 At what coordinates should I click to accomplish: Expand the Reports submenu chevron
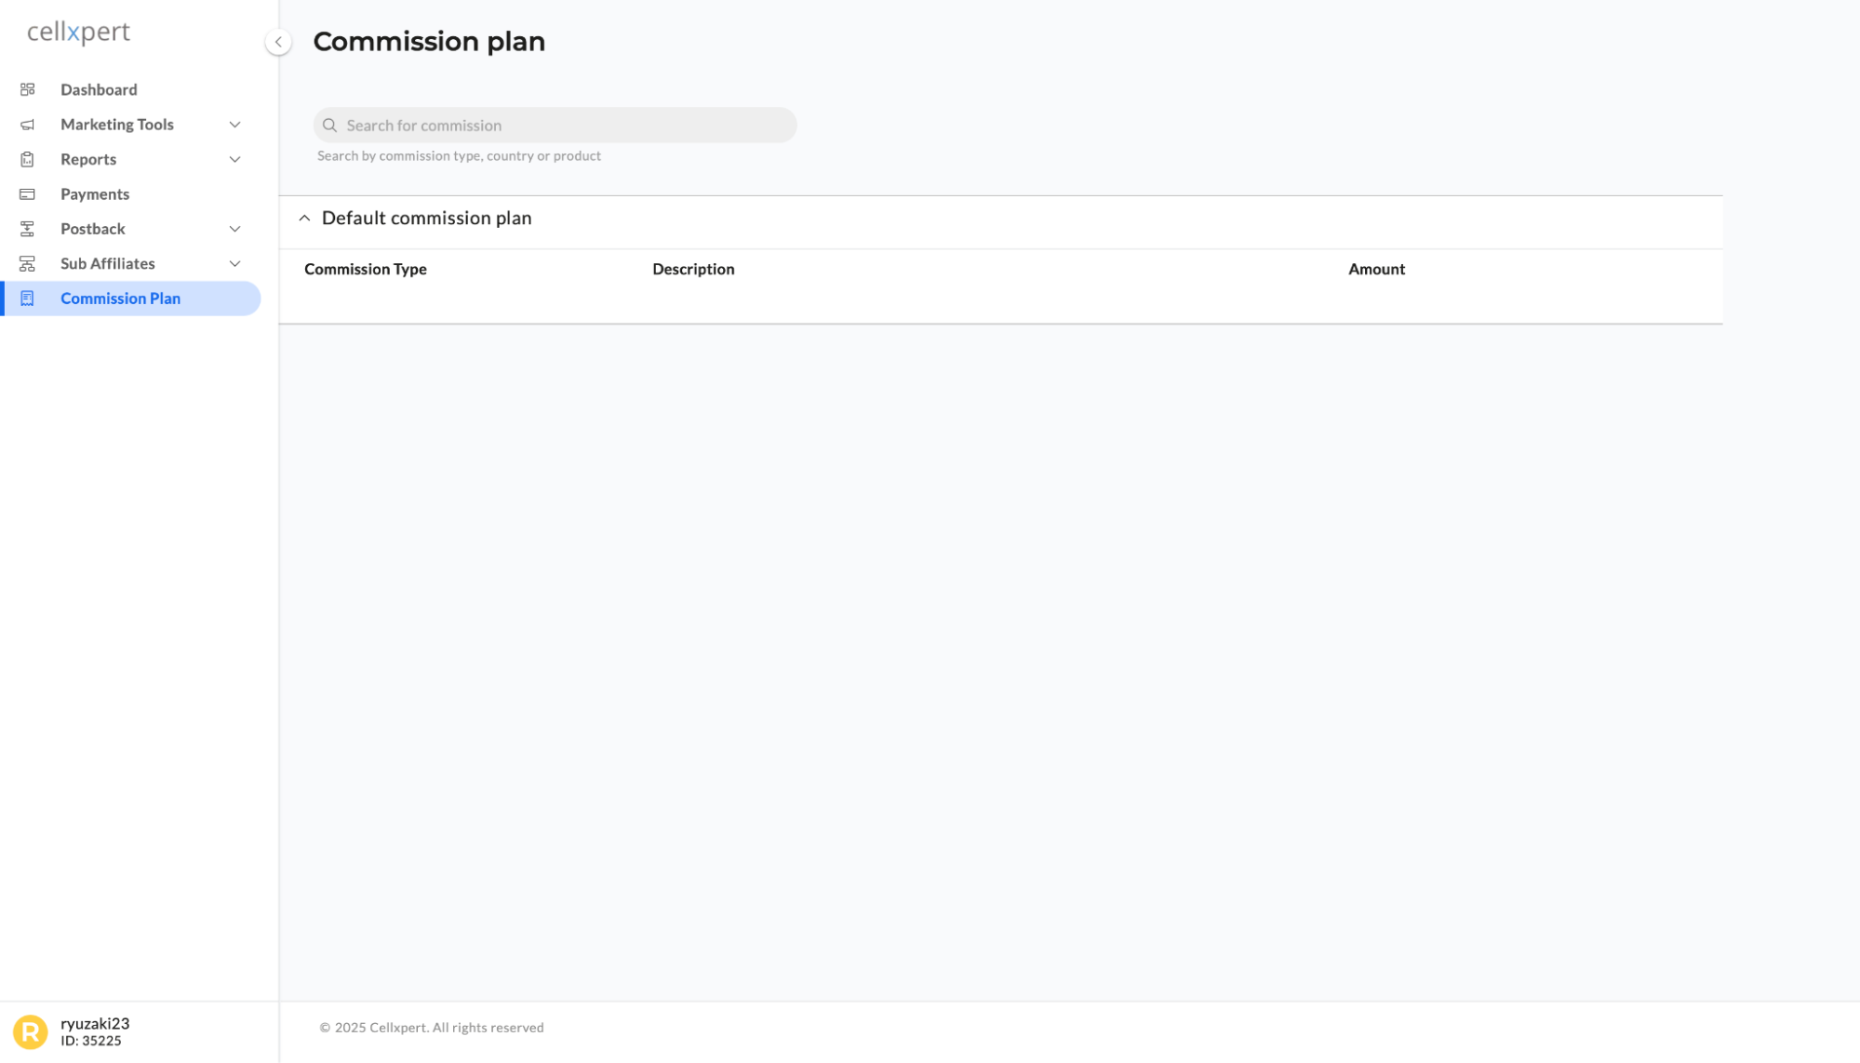click(x=235, y=159)
